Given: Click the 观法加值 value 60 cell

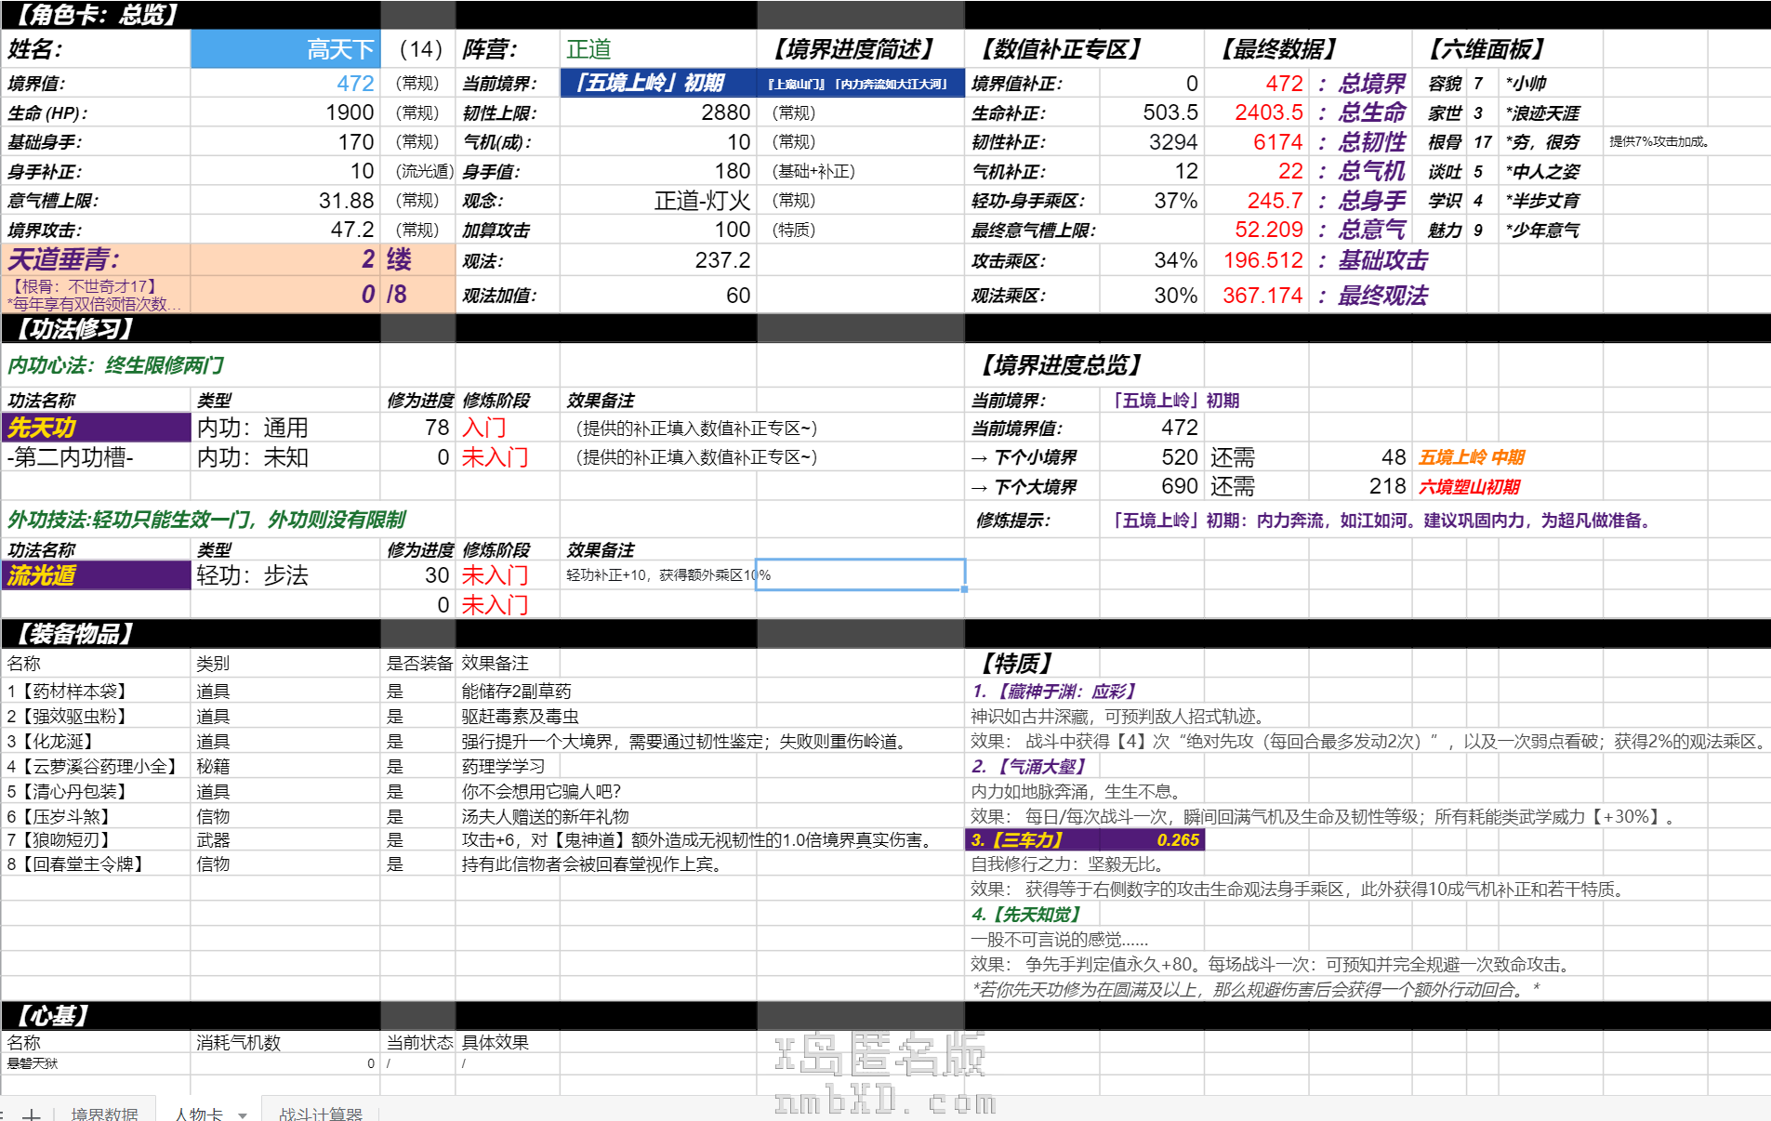Looking at the screenshot, I should click(658, 296).
